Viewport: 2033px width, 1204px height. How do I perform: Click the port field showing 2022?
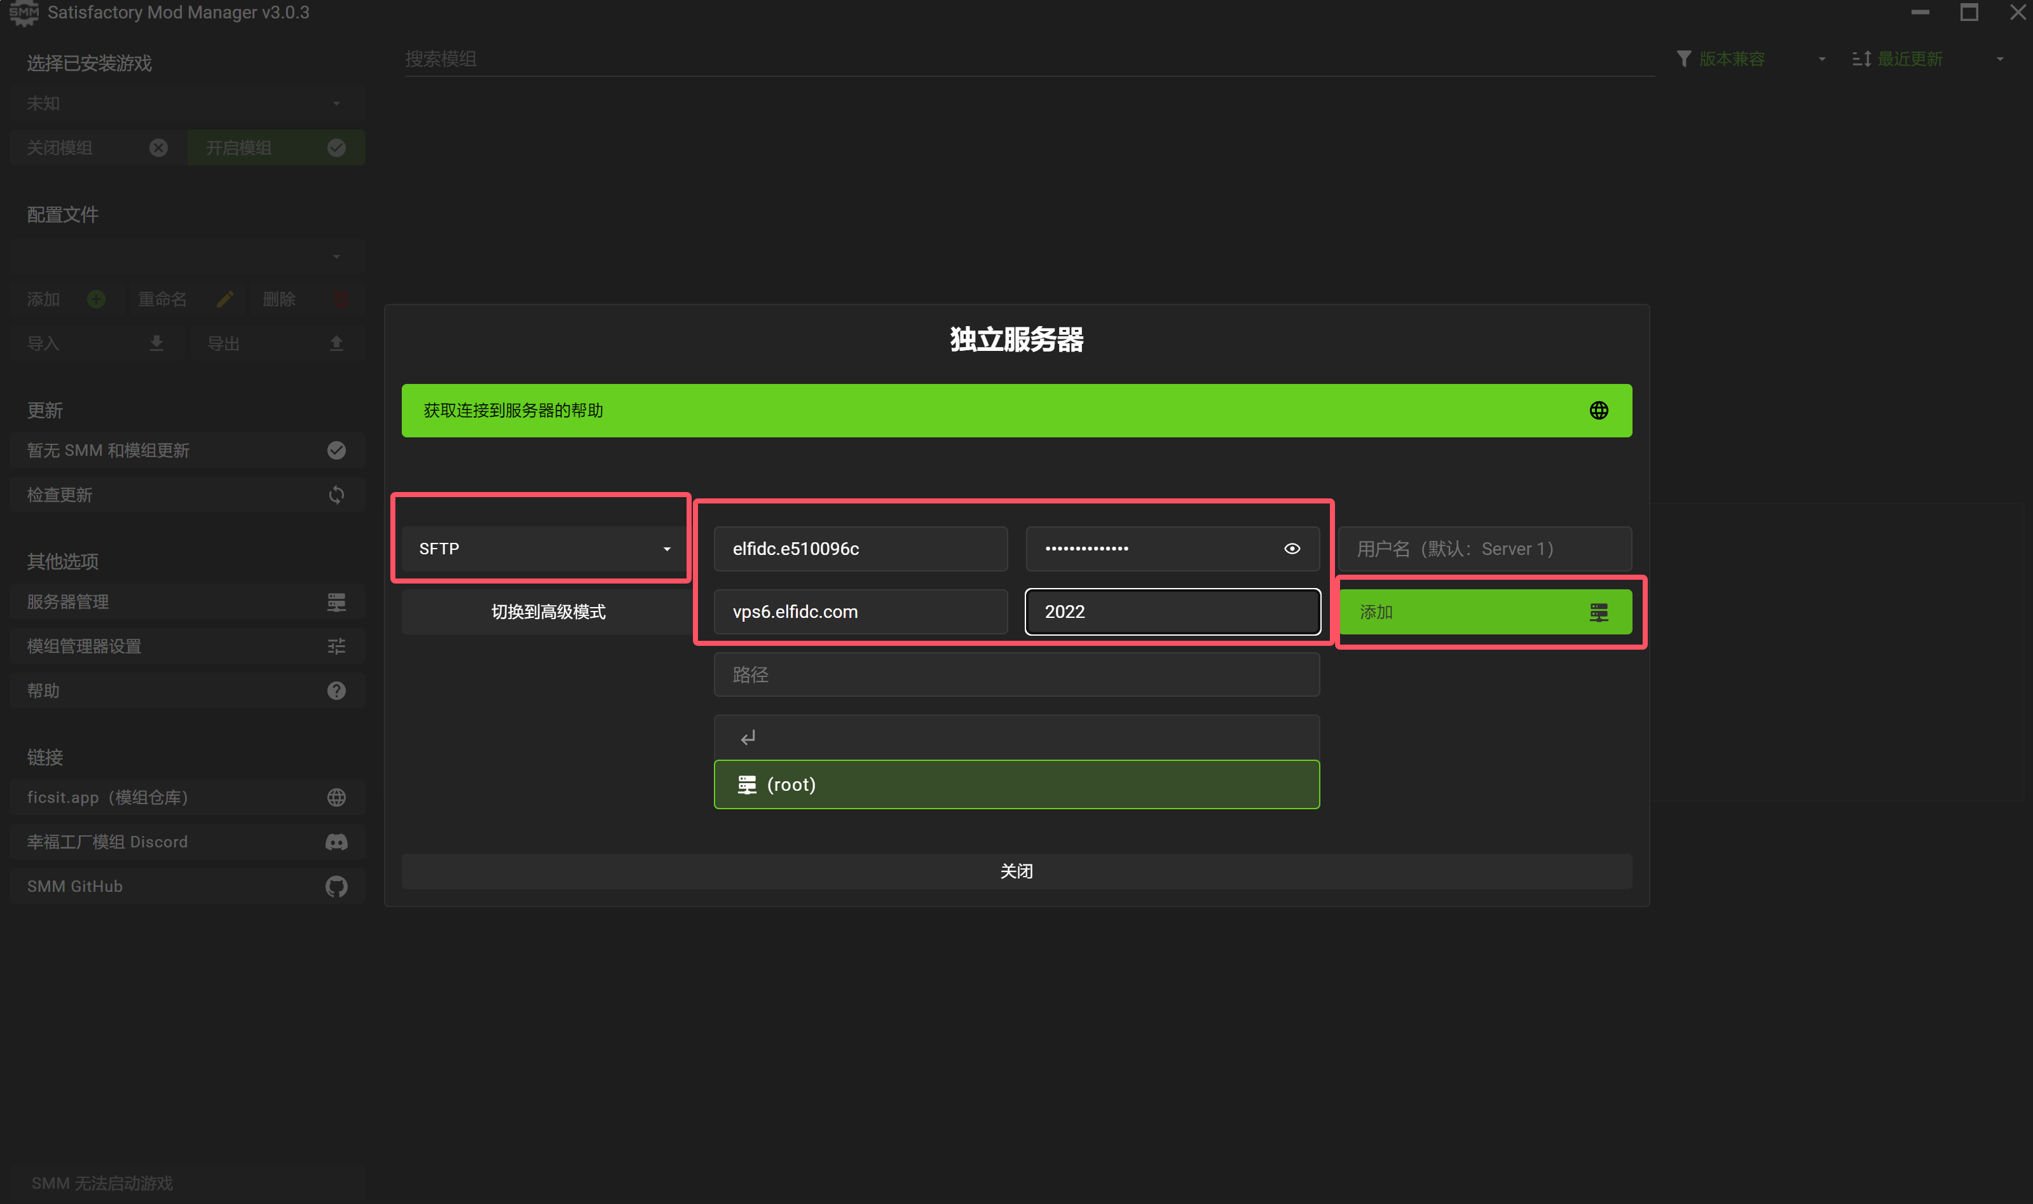coord(1172,612)
